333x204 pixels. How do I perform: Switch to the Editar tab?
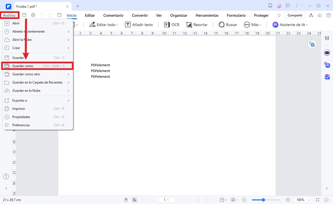click(90, 15)
